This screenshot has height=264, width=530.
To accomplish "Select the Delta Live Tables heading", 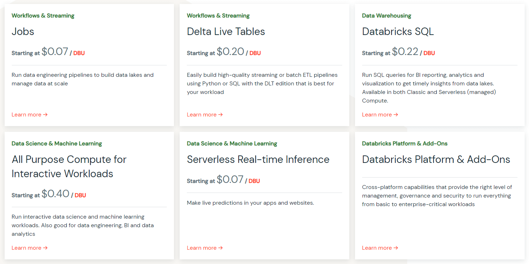I will point(226,32).
